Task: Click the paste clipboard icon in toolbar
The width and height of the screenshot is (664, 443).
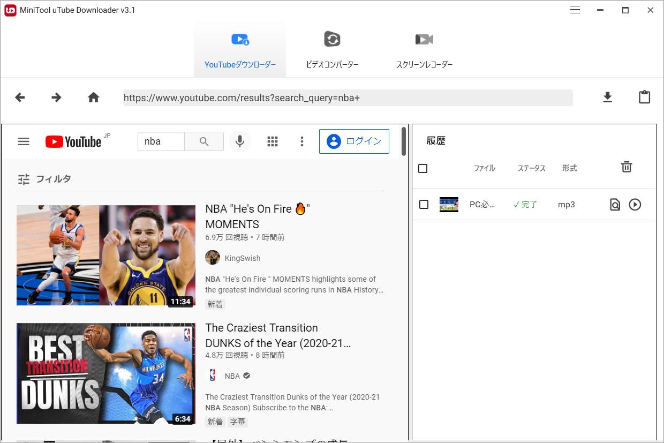Action: click(645, 97)
